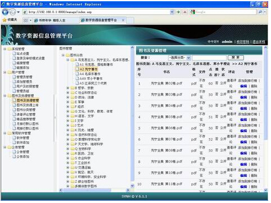
Task: Open the address bar history dropdown arrow
Action: (x=172, y=12)
